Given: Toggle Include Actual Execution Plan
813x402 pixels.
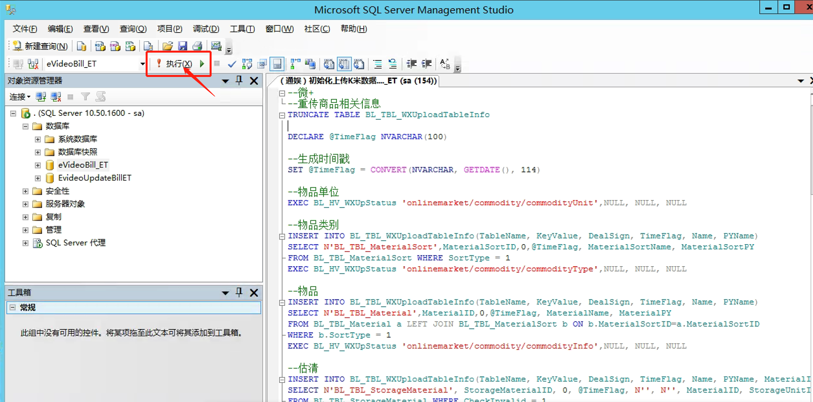Looking at the screenshot, I should [295, 64].
